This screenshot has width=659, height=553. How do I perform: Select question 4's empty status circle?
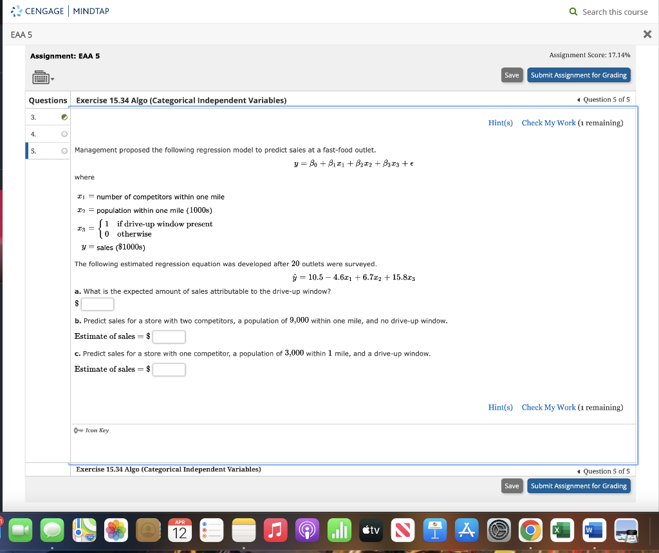click(63, 134)
